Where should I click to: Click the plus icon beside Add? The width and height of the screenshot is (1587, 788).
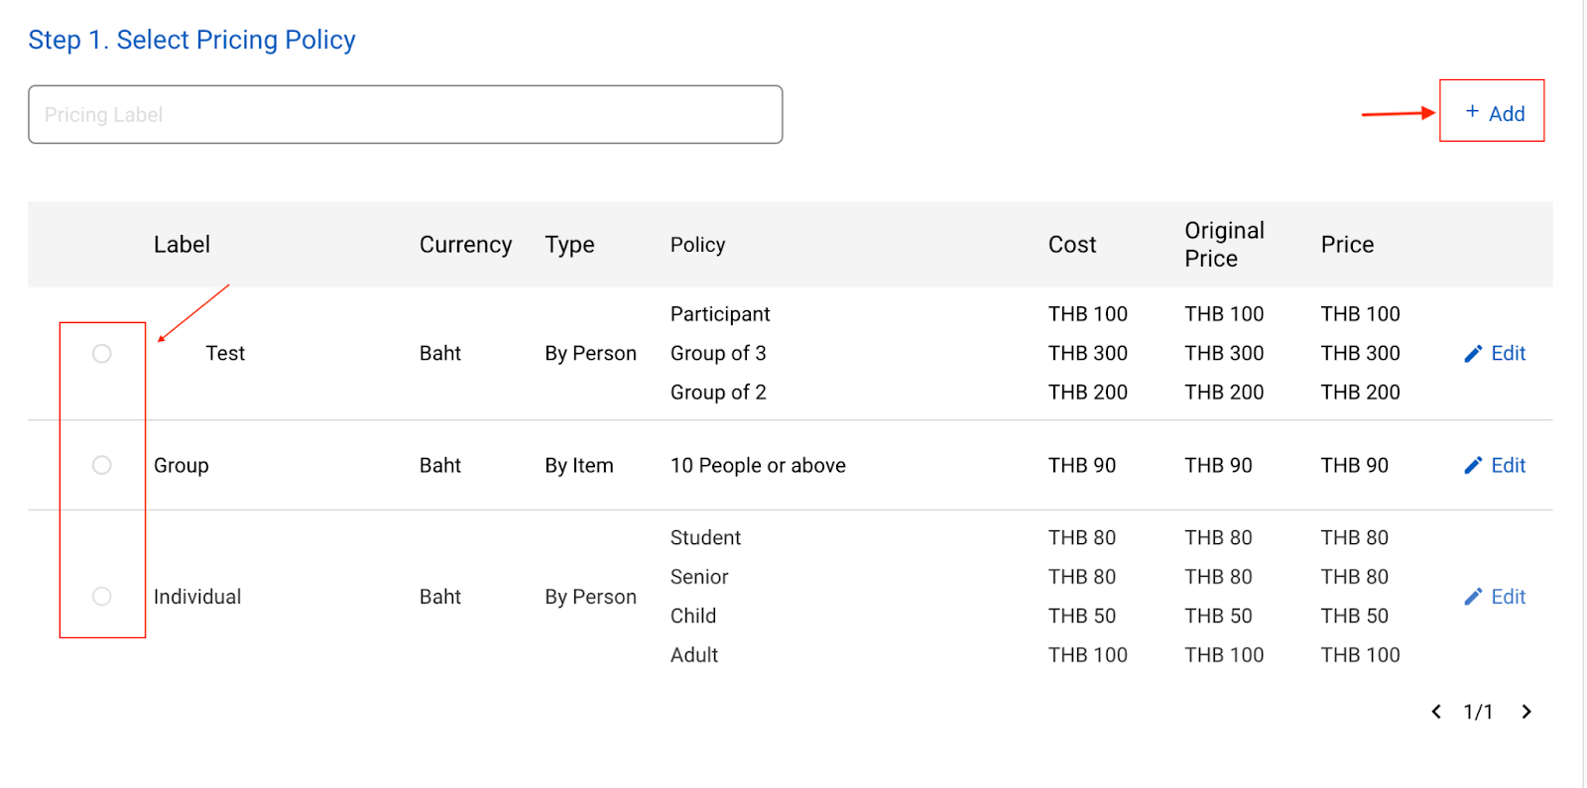pyautogui.click(x=1472, y=112)
